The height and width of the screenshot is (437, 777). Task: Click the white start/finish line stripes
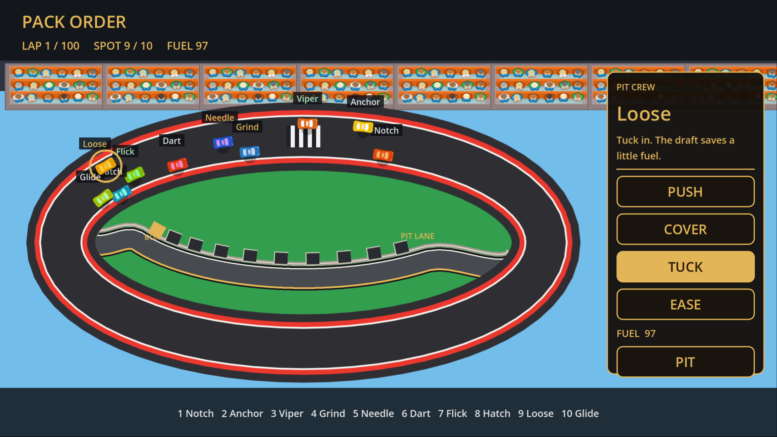coord(303,136)
